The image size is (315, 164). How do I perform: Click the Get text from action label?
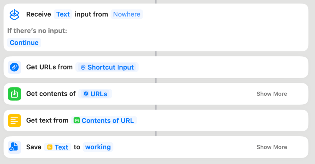[x=47, y=121]
